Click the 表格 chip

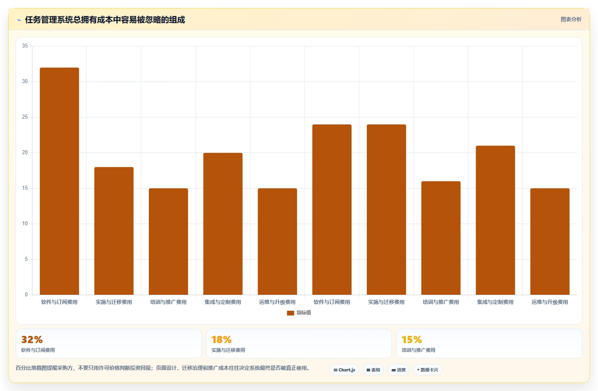(373, 370)
